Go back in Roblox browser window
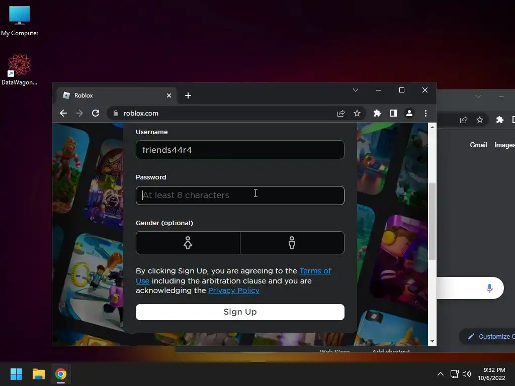Screen dimensions: 515x386 [x=63, y=113]
